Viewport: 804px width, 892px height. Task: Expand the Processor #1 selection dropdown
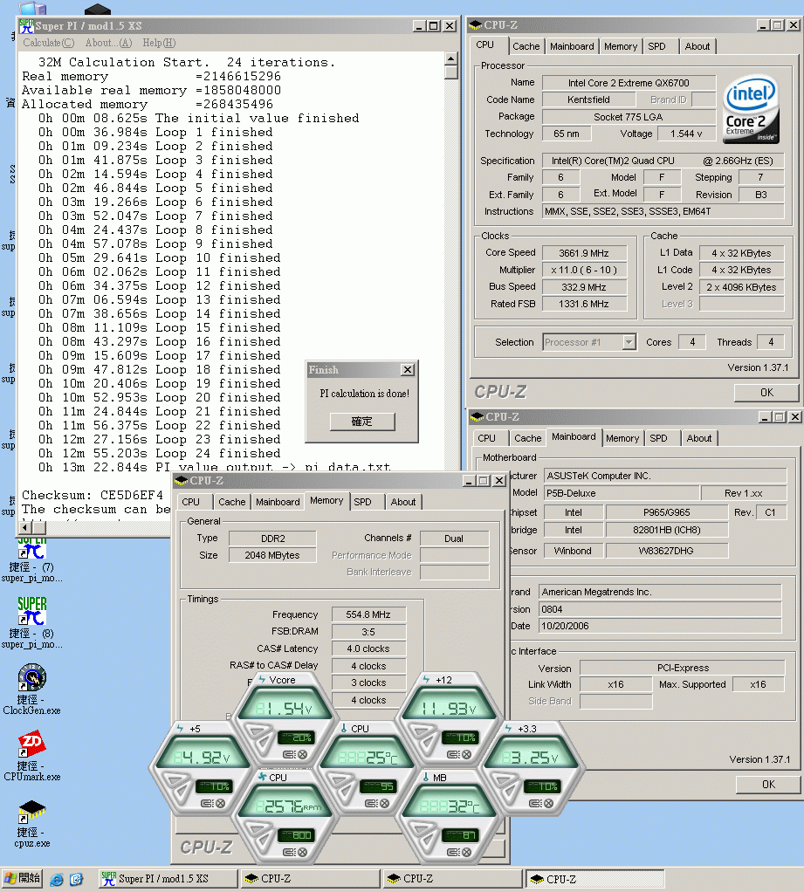(x=629, y=342)
